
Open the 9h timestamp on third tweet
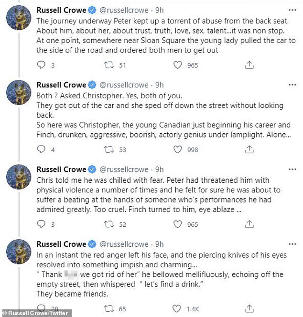tap(159, 169)
